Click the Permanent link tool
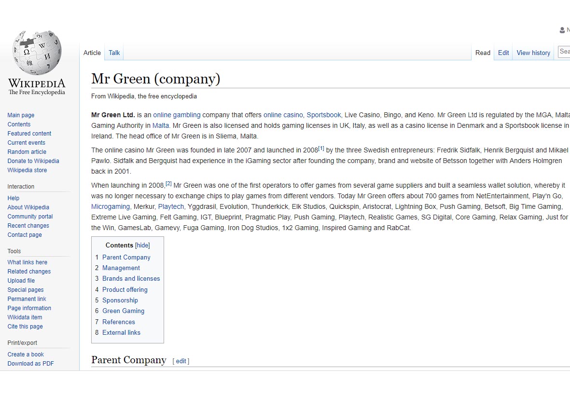Screen dimensions: 570x396 27,299
